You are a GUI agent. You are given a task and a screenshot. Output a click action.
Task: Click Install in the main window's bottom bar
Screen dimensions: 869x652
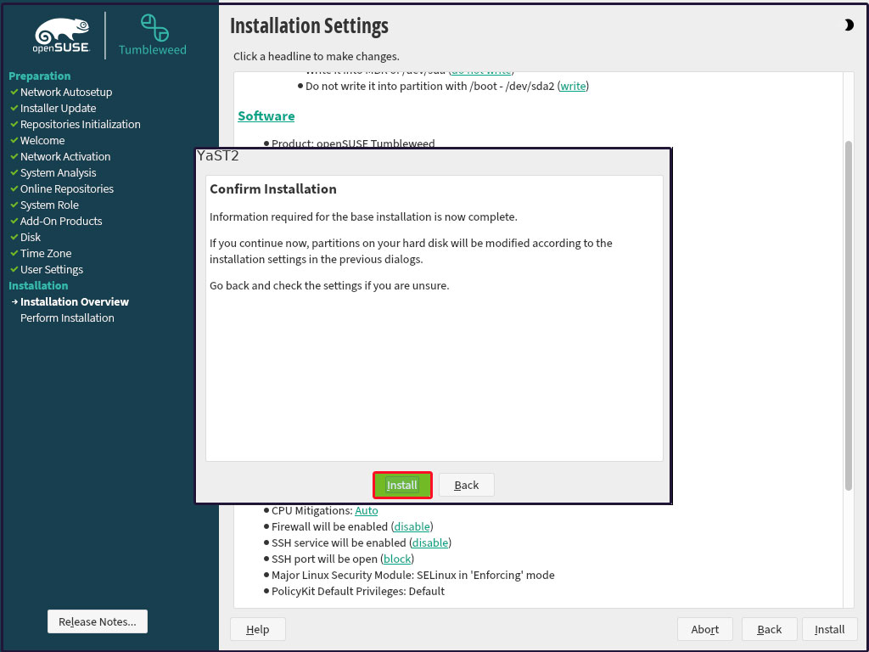[830, 629]
